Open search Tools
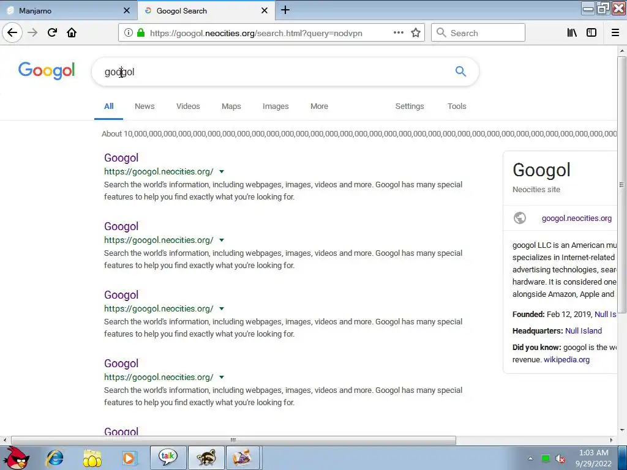 (x=457, y=106)
